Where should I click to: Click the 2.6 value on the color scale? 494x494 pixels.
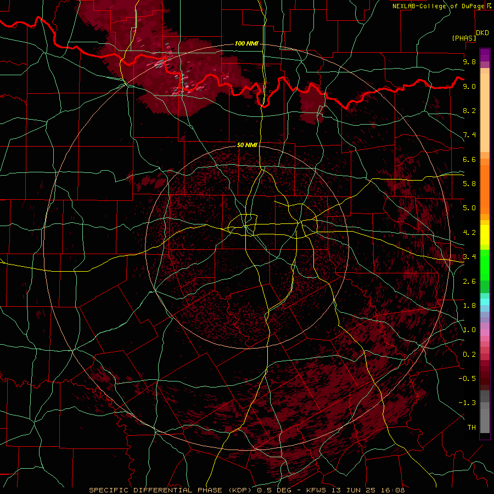click(x=469, y=282)
